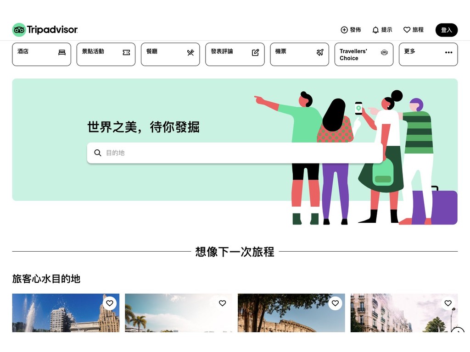Click the 旅客心水目的地 section heading
Image resolution: width=470 pixels, height=352 pixels.
pos(46,279)
